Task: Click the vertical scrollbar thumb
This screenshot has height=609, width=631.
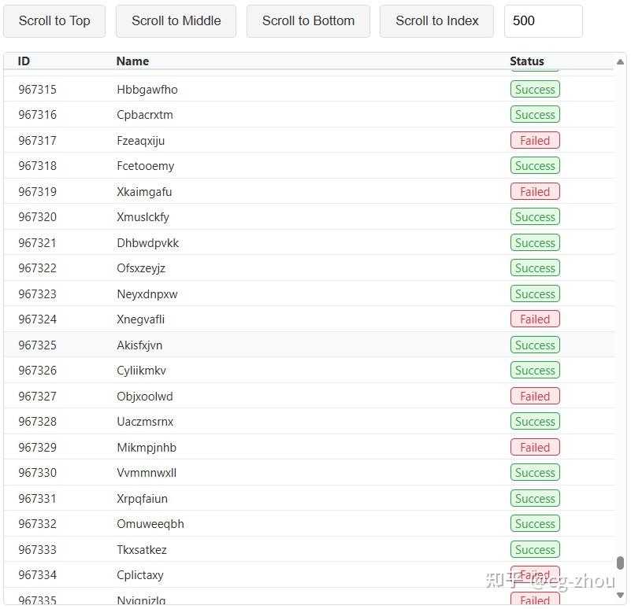Action: (x=621, y=563)
